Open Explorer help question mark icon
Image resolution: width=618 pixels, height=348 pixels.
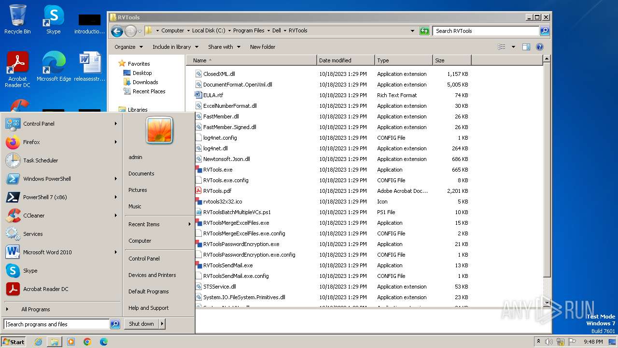540,47
